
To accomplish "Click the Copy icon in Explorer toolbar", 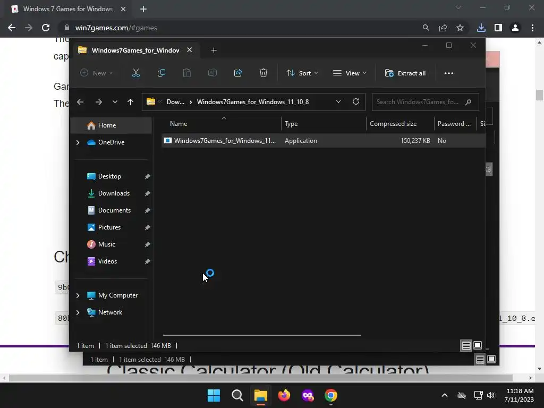I will 161,73.
